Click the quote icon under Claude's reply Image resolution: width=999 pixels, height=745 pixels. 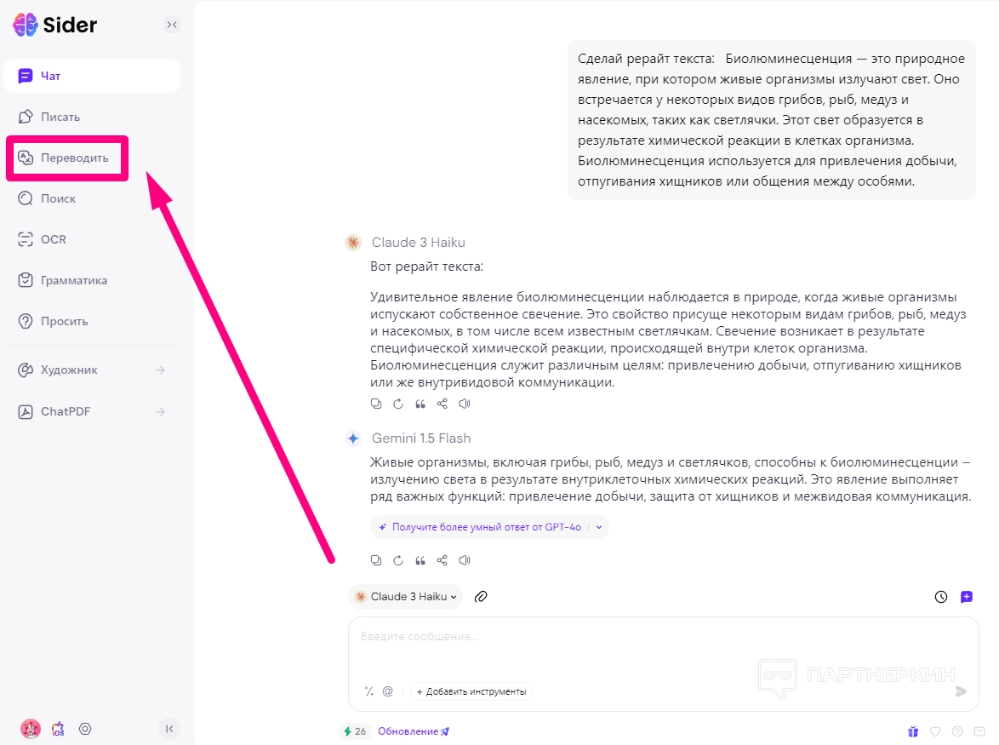click(x=420, y=404)
